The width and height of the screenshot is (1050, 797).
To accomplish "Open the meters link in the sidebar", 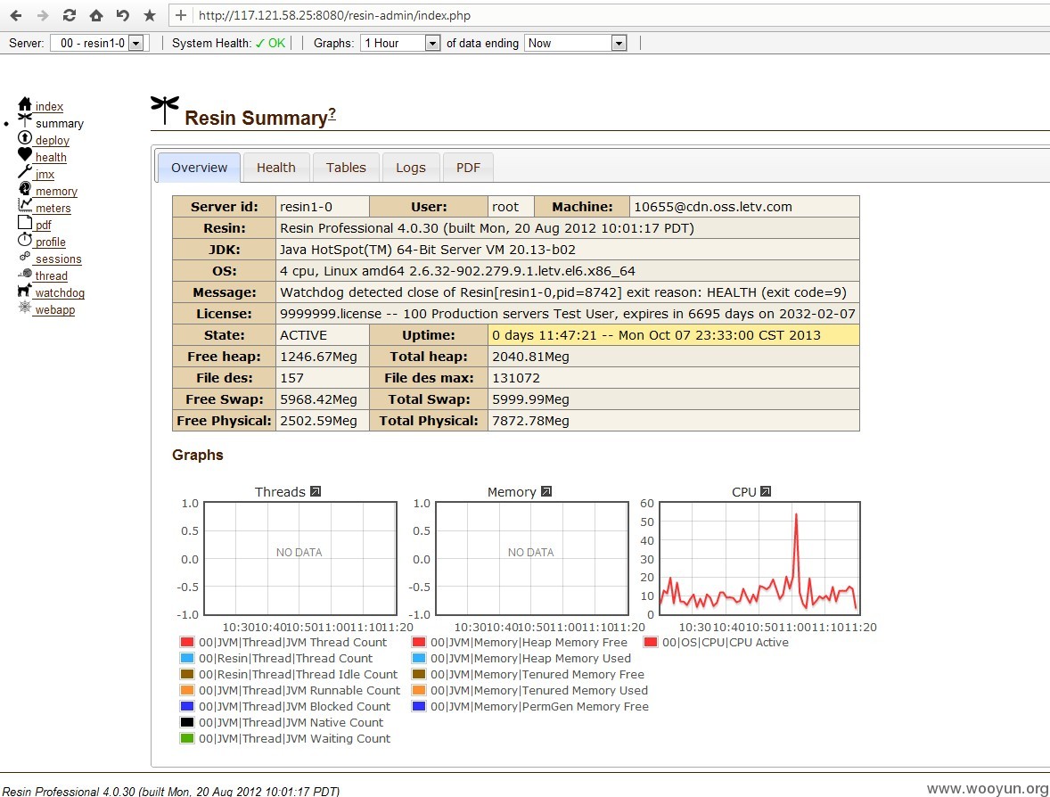I will (x=53, y=209).
